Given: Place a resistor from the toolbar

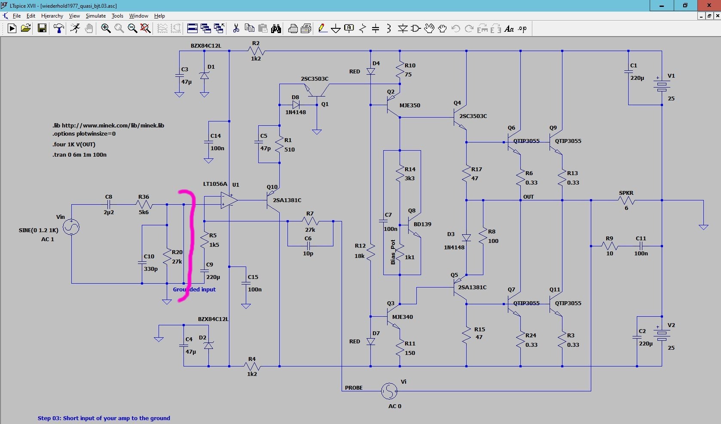Looking at the screenshot, I should coord(362,28).
